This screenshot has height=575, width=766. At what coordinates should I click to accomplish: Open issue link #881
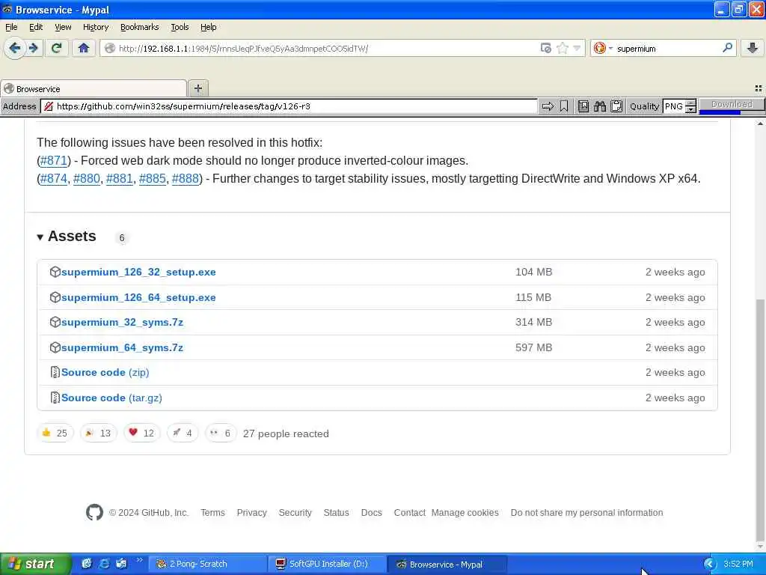119,178
